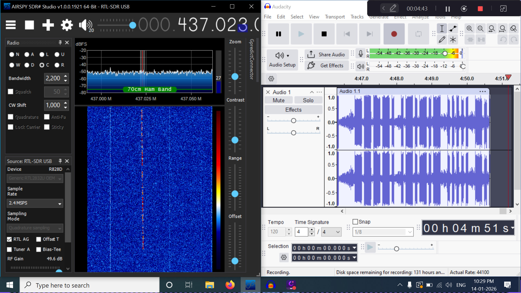The image size is (521, 293).
Task: Open the SDR# hamburger menu
Action: point(11,25)
